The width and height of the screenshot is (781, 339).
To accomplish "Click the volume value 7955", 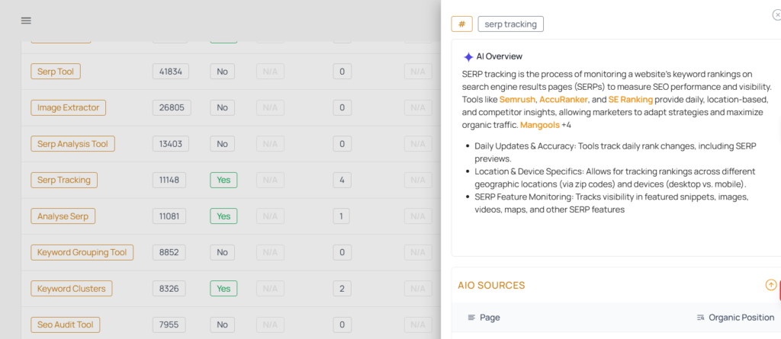I will 169,325.
